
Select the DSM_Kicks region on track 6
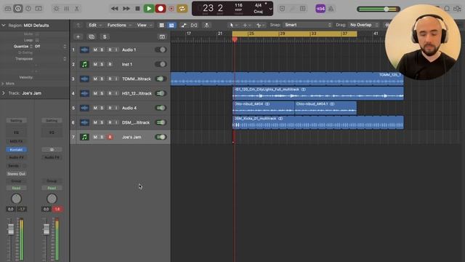(318, 122)
